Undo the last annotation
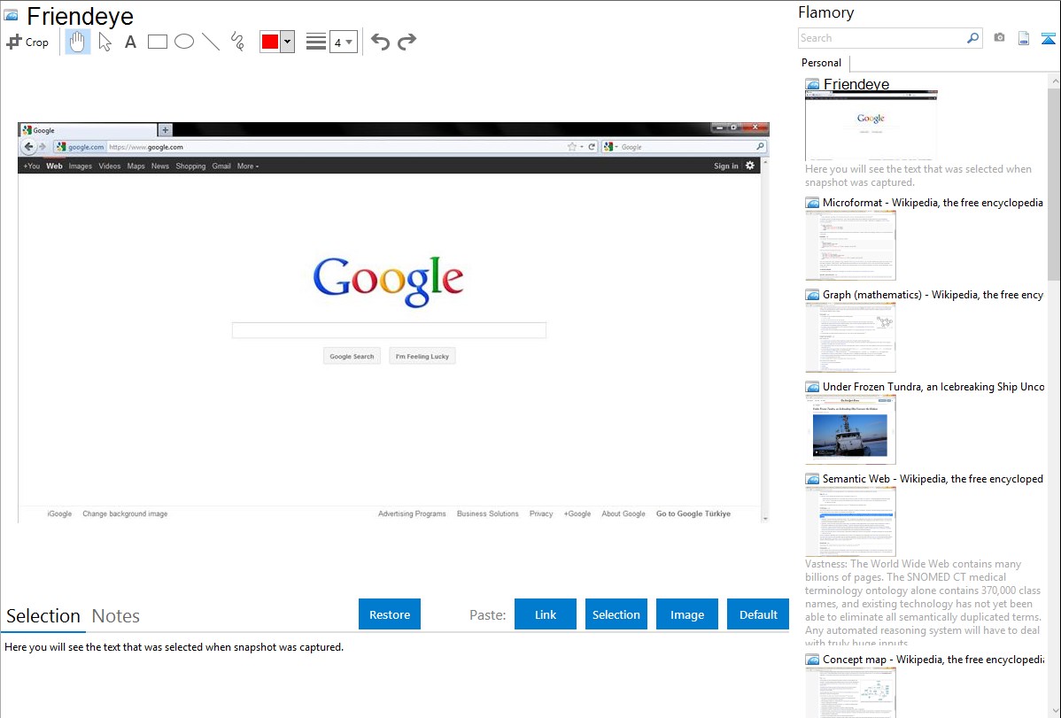 coord(380,42)
